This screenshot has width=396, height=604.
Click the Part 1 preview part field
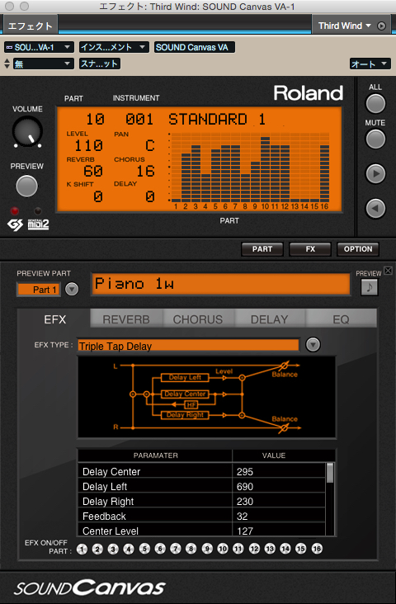(39, 290)
